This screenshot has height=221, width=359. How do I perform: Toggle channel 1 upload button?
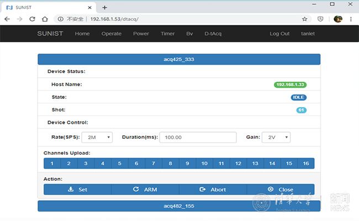[52, 164]
